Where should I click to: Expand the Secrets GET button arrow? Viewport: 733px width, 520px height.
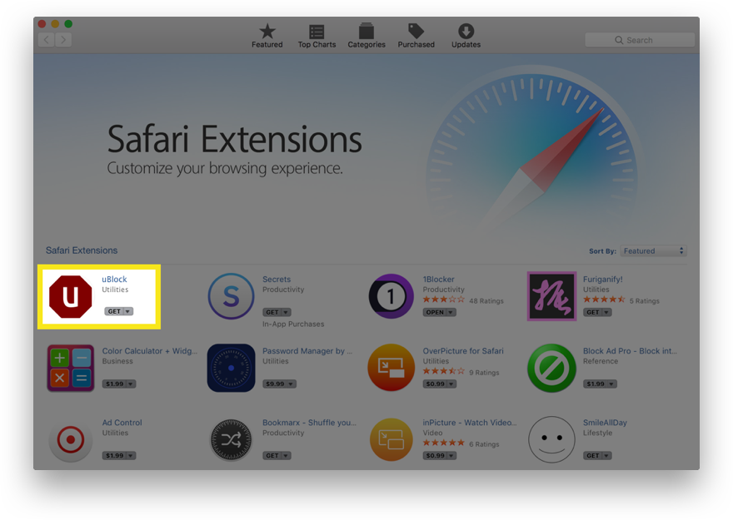(286, 312)
